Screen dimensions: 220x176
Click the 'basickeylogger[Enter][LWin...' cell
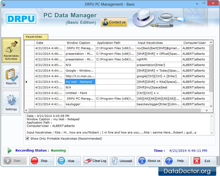tap(159, 104)
